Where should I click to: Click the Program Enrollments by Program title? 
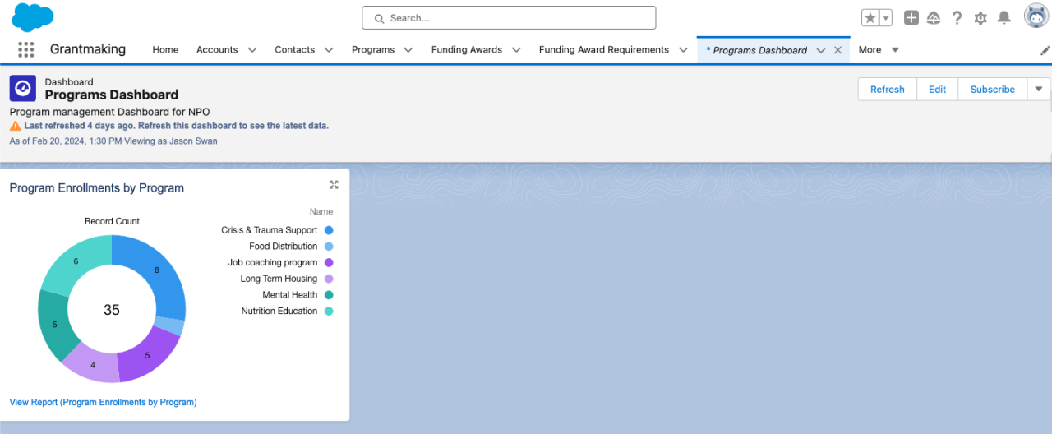point(97,188)
